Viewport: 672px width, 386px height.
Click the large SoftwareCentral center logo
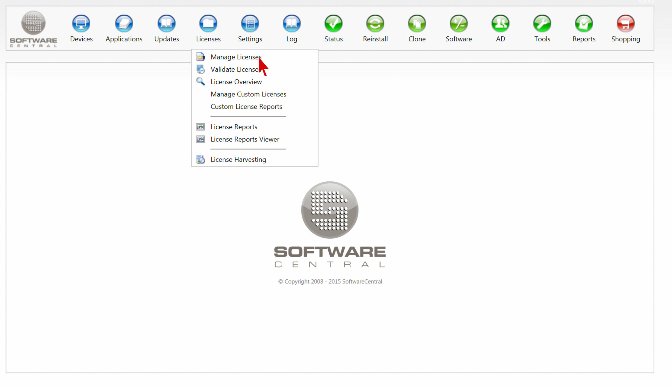330,224
